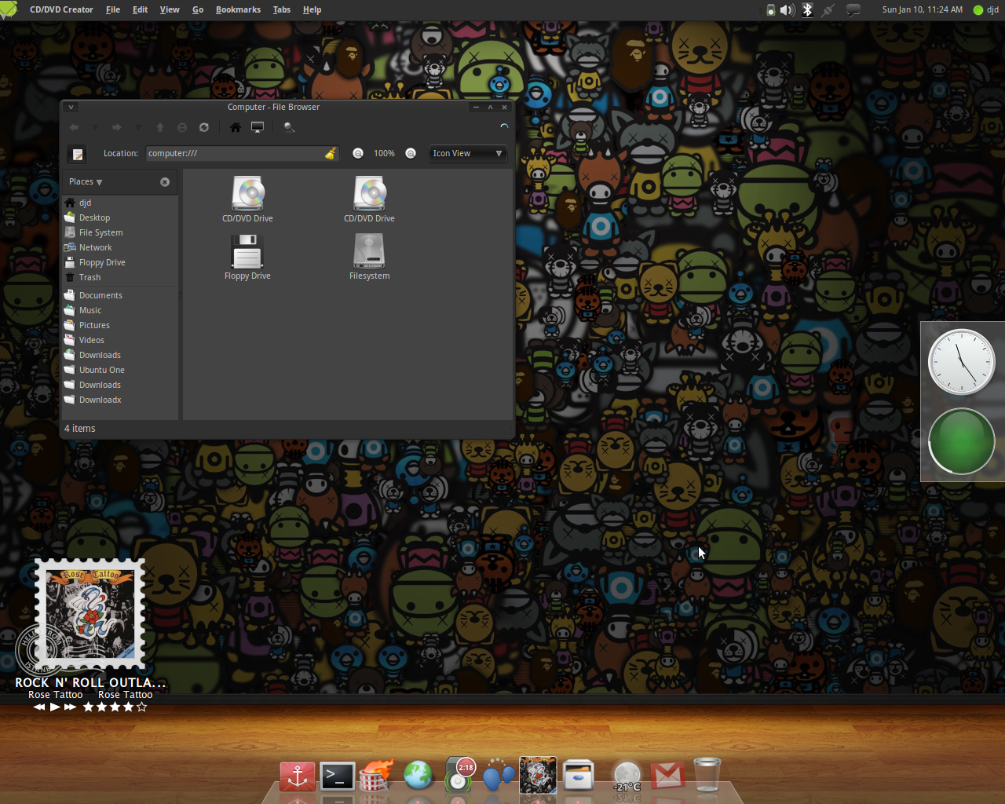Open the date and time calendar
Viewport: 1005px width, 804px height.
coord(922,9)
